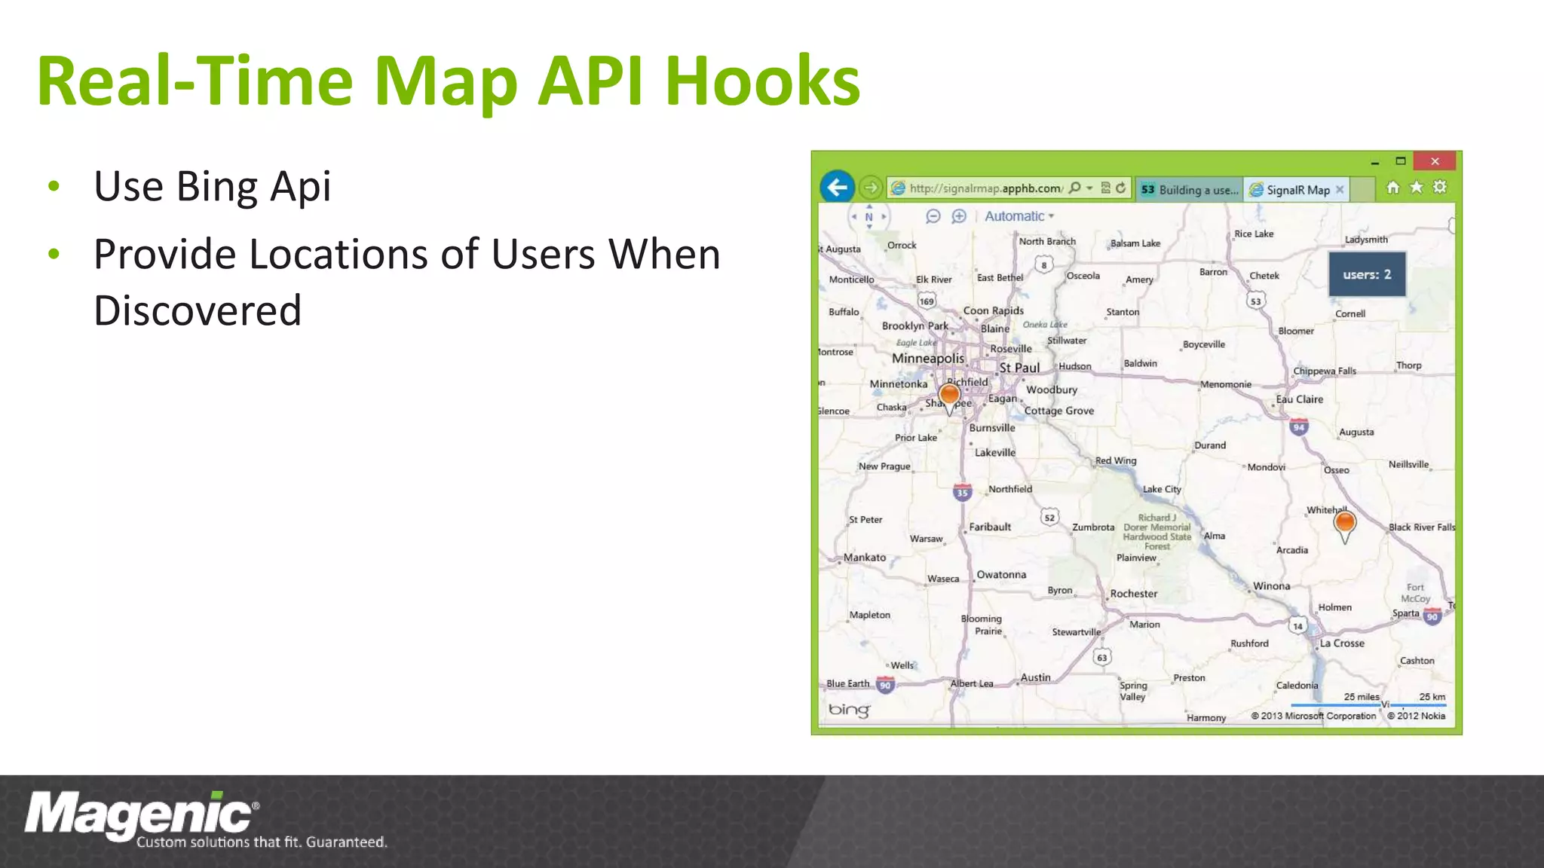Zoom out the Bing map

click(933, 216)
